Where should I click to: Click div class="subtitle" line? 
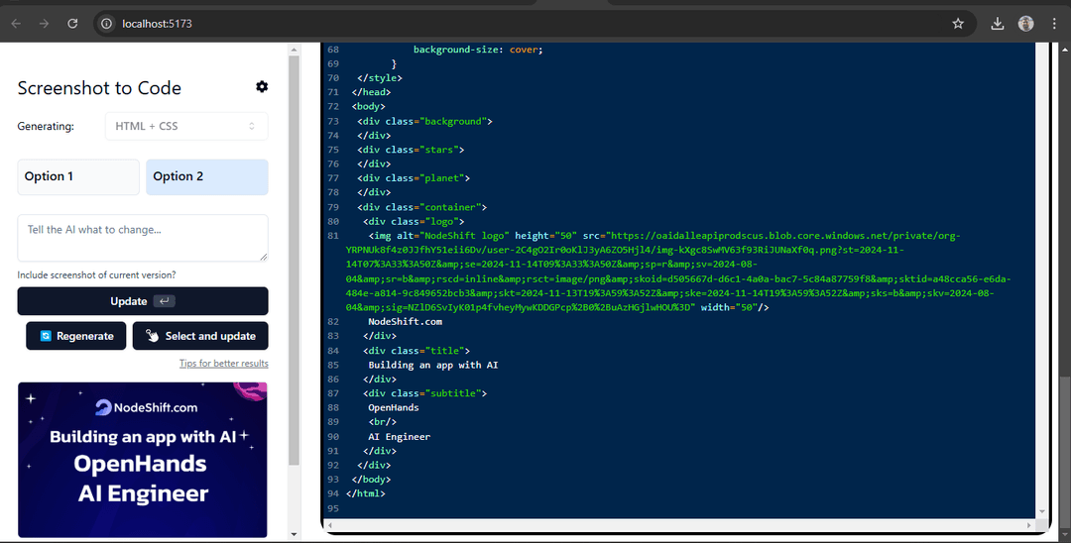pyautogui.click(x=424, y=393)
